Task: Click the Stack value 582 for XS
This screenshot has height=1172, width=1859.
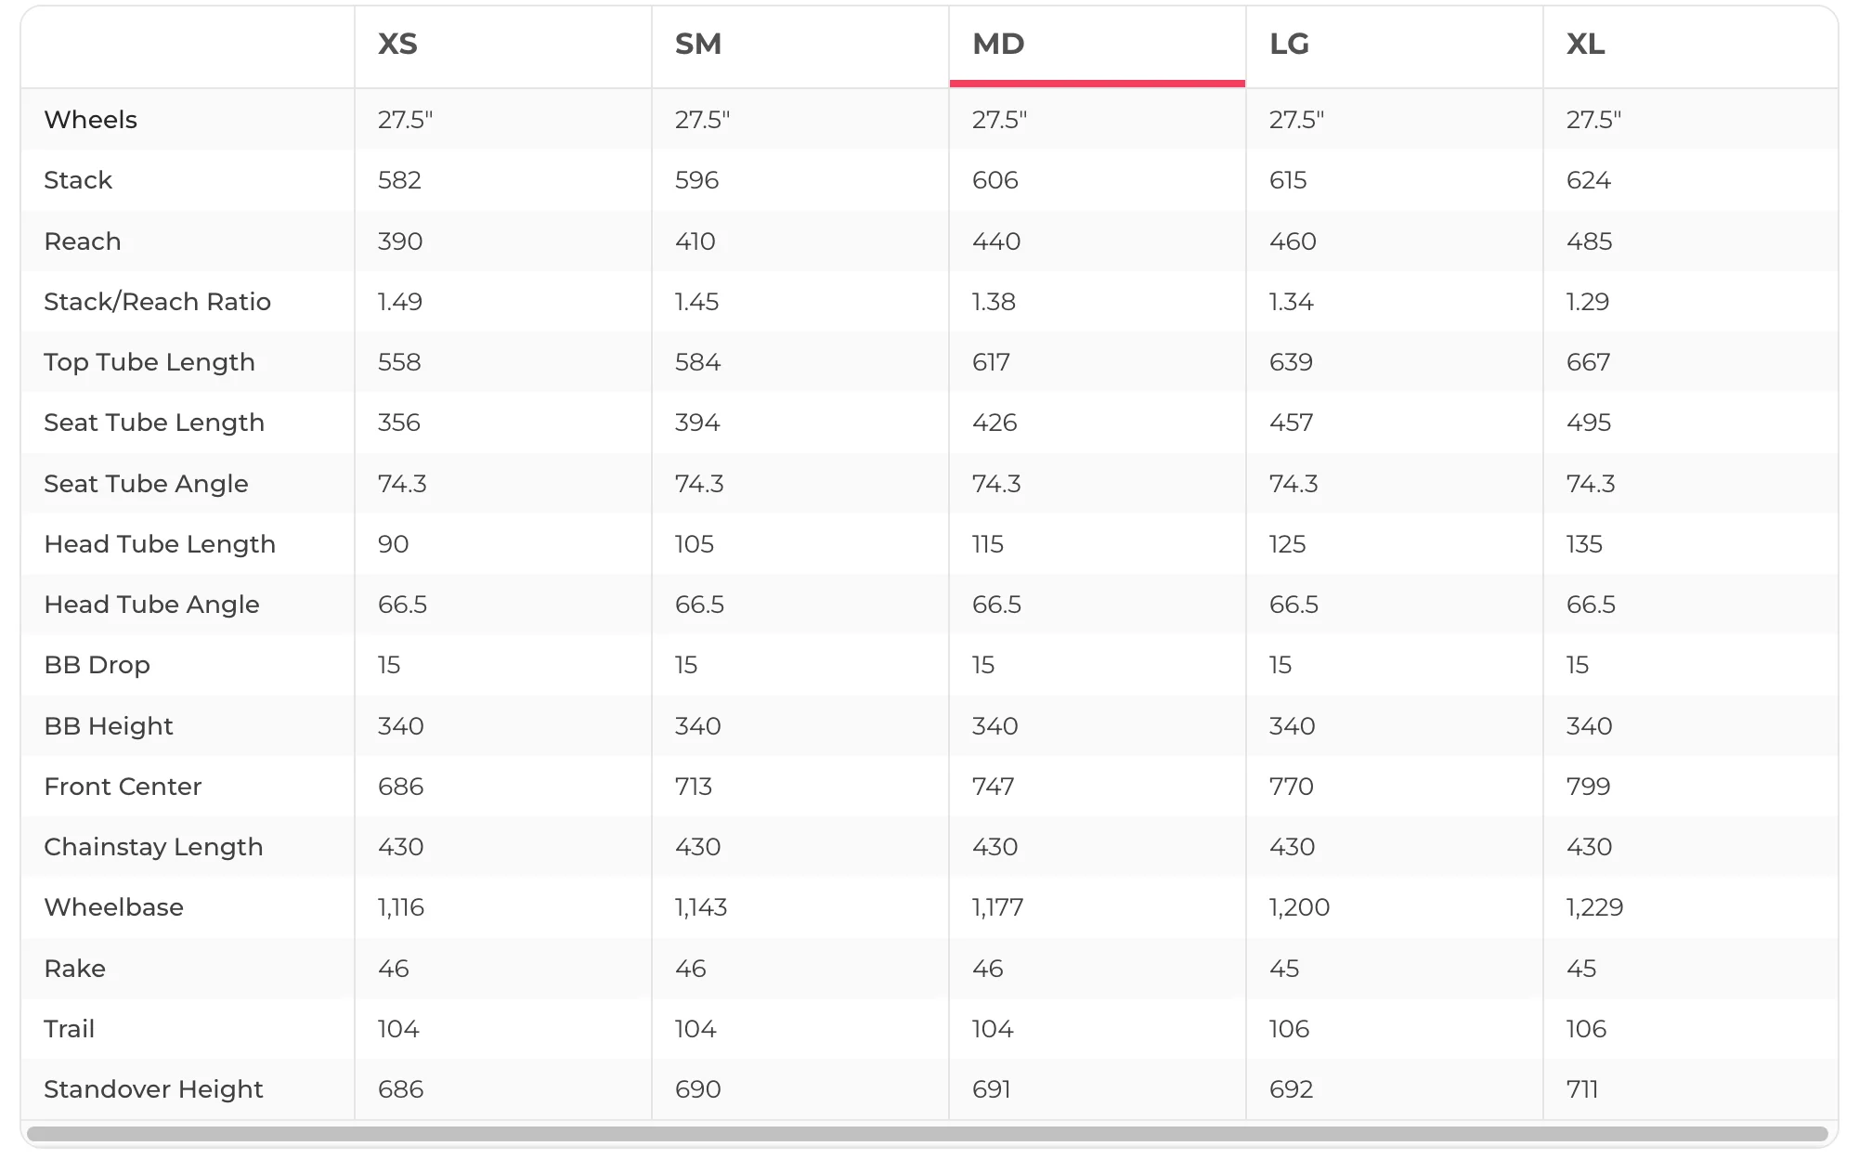Action: 399,180
